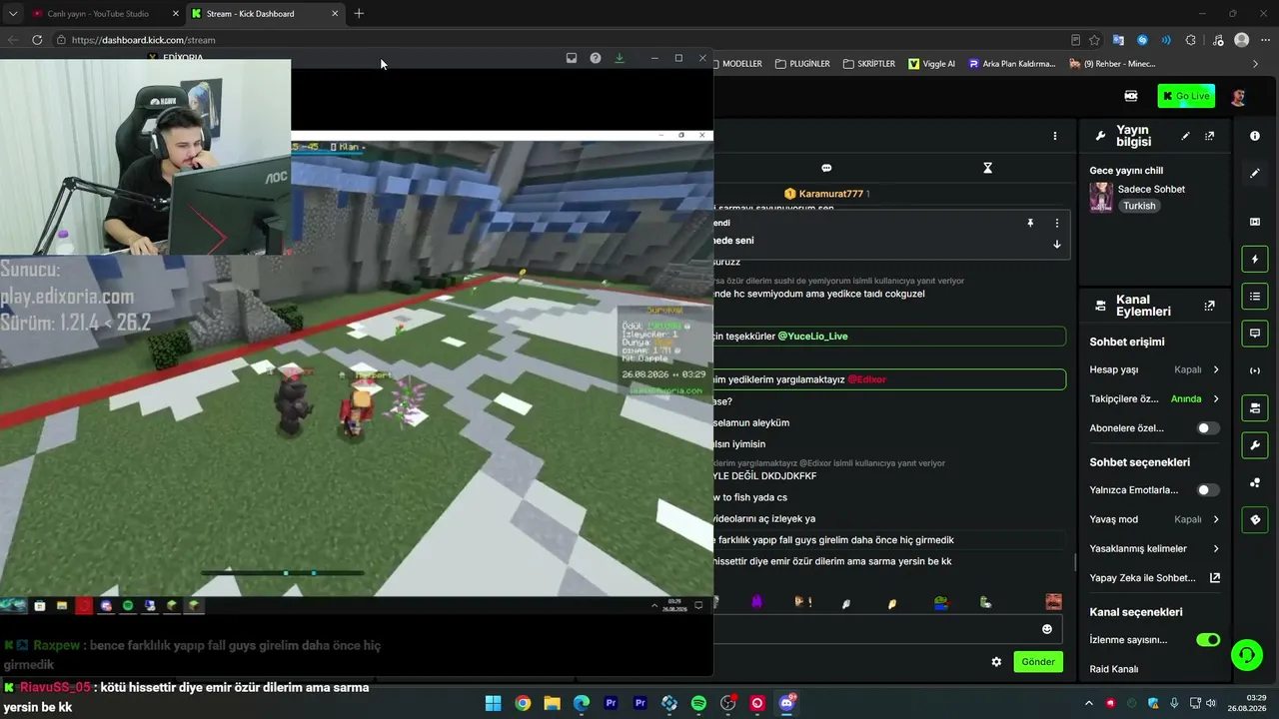1279x719 pixels.
Task: Disable the İzlenme sayısını toggle
Action: 1208,640
